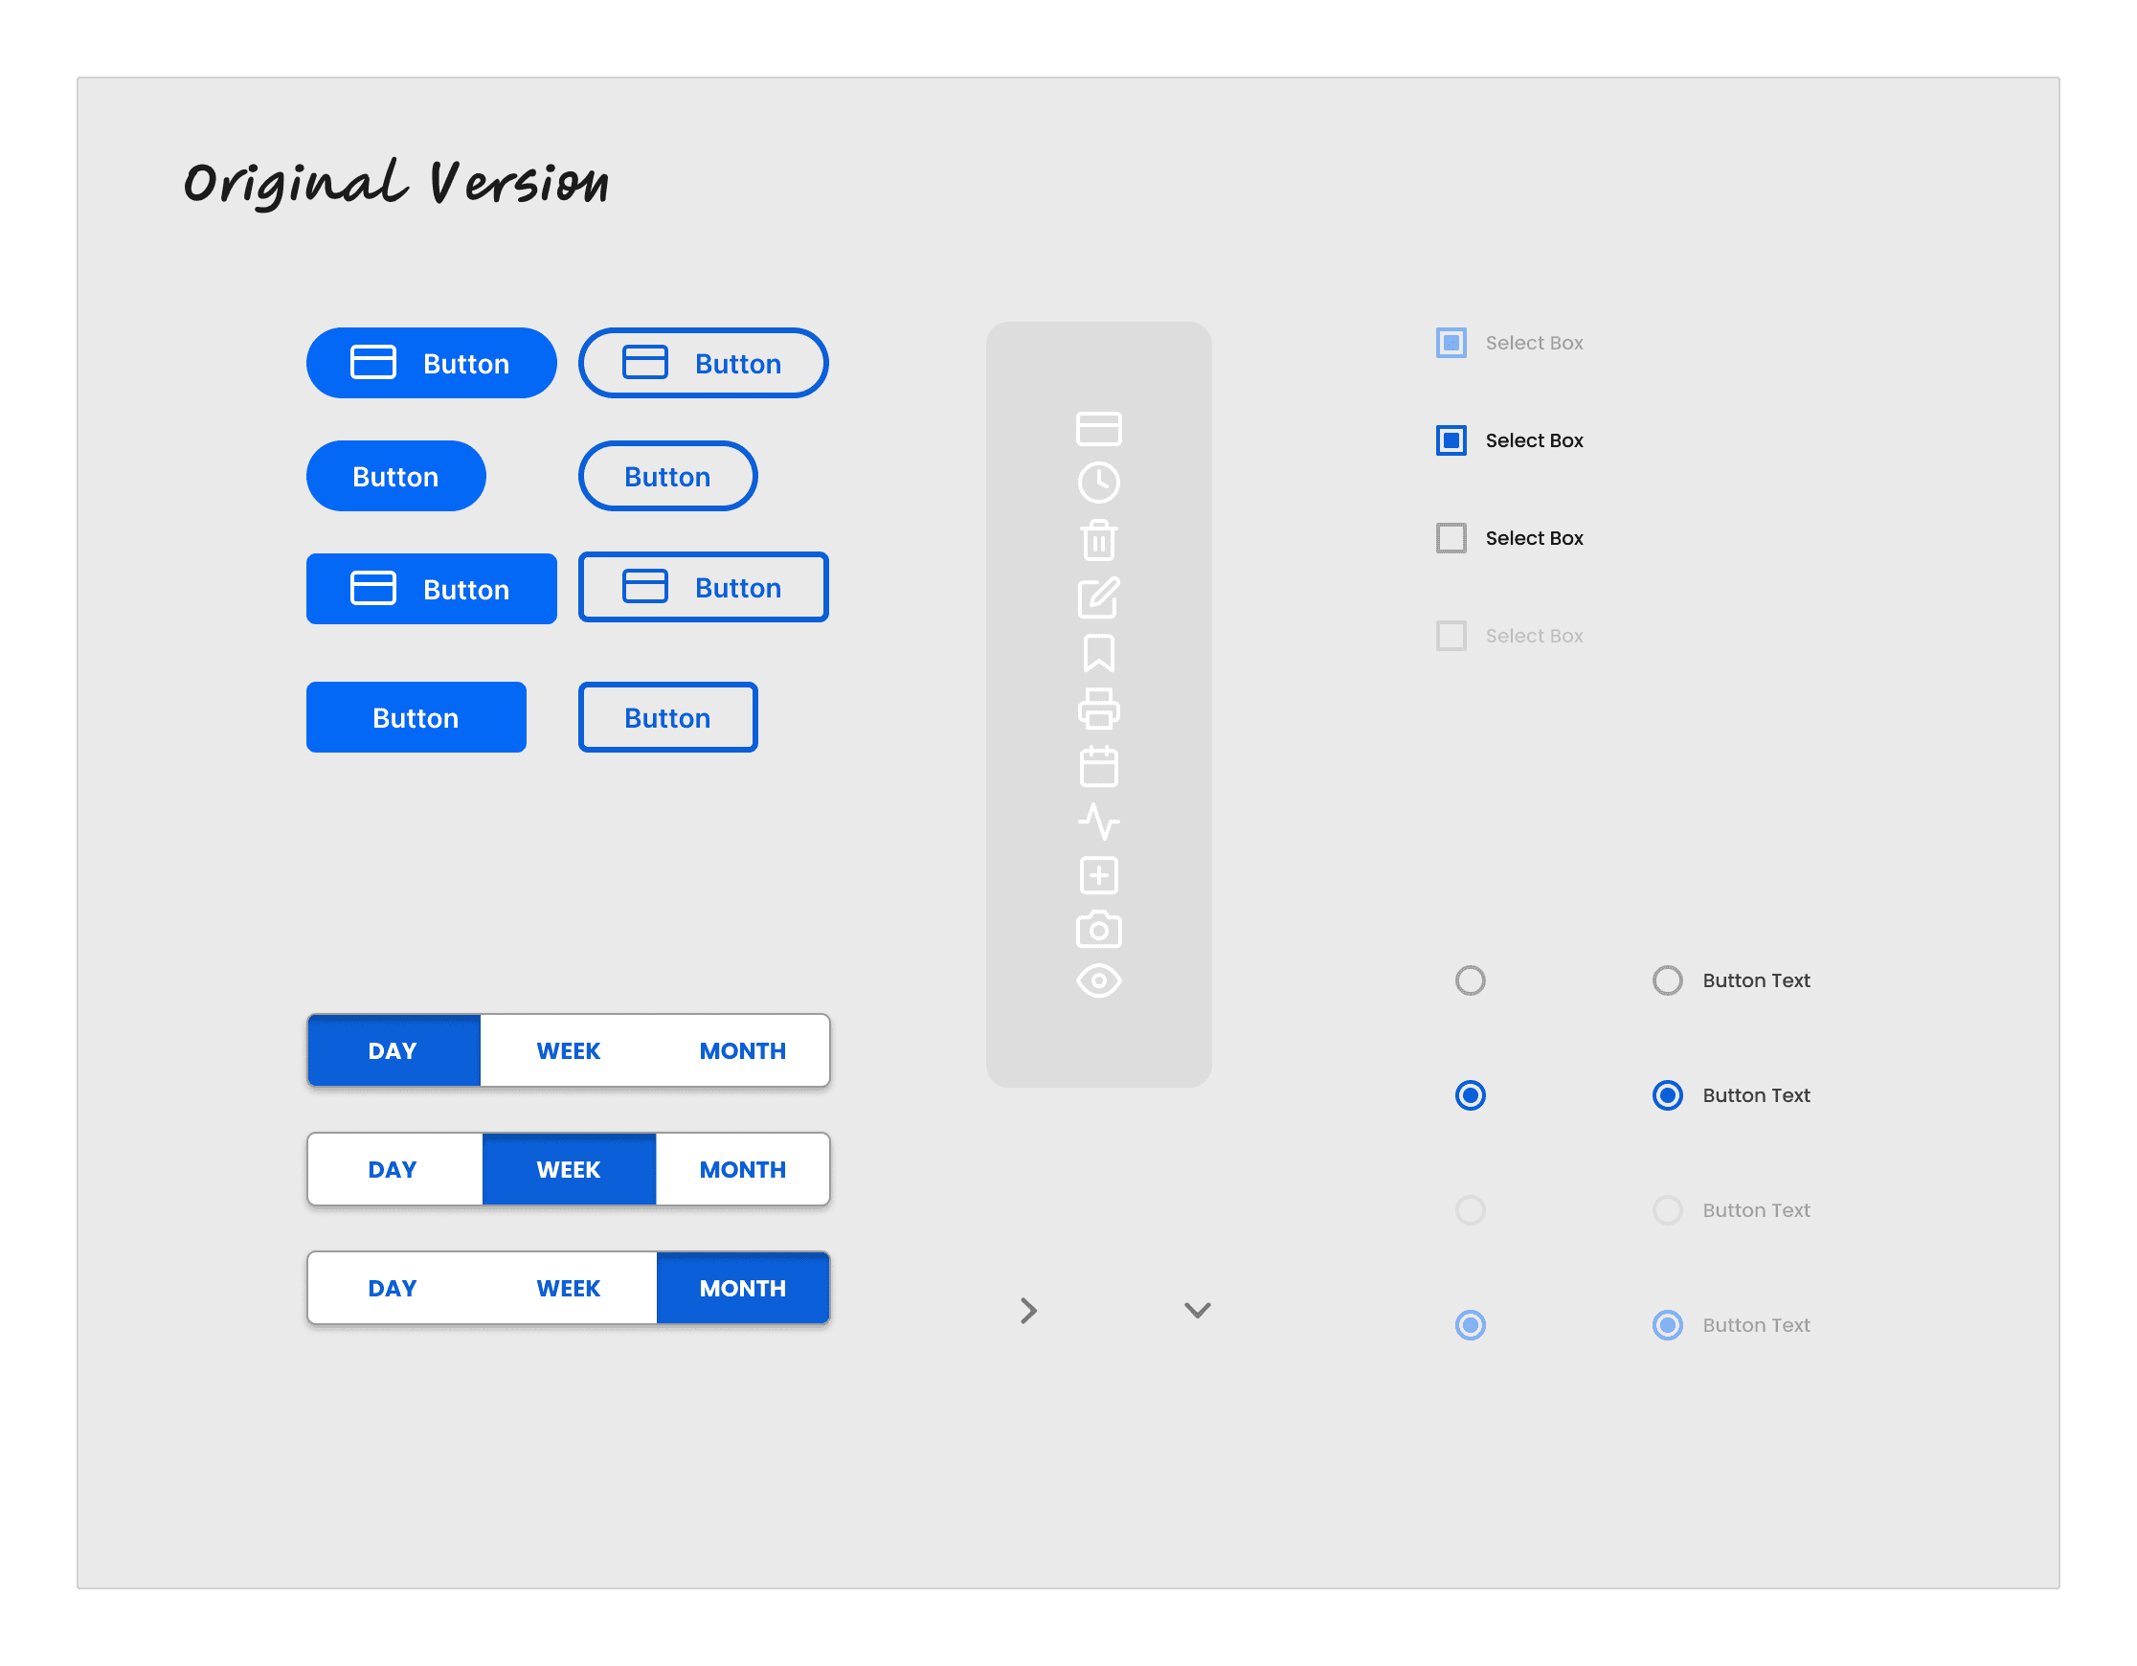Click the bookmark icon
Image resolution: width=2137 pixels, height=1666 pixels.
pos(1098,654)
